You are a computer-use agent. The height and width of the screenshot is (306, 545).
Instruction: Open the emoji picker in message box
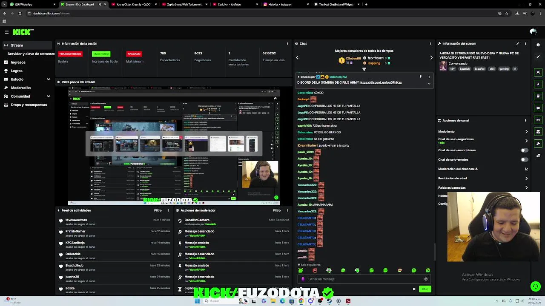click(x=426, y=279)
